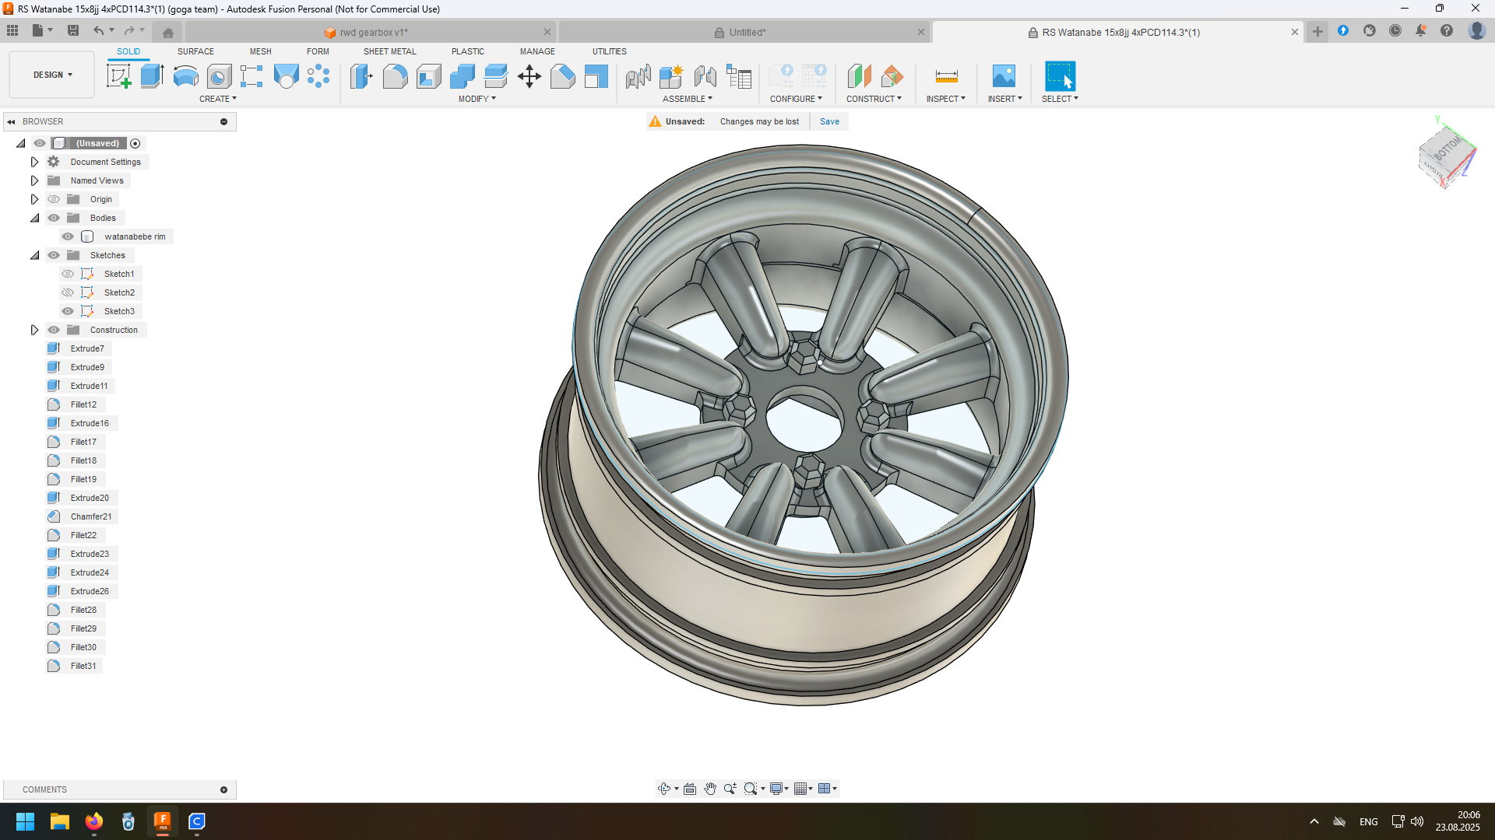Click the ViewCube orientation cube
Image resolution: width=1495 pixels, height=840 pixels.
point(1447,156)
